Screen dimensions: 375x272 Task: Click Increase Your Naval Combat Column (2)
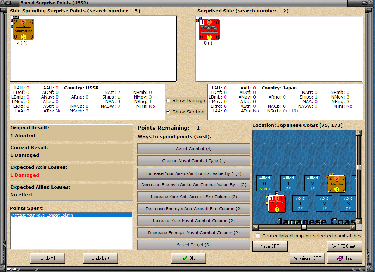pyautogui.click(x=194, y=221)
